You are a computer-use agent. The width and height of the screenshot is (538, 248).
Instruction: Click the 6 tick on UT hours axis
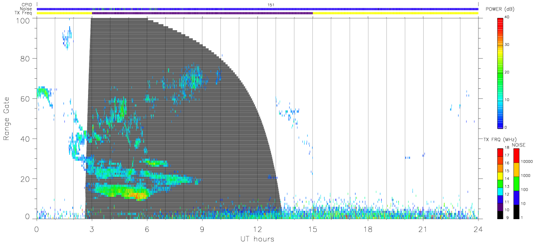pos(147,229)
